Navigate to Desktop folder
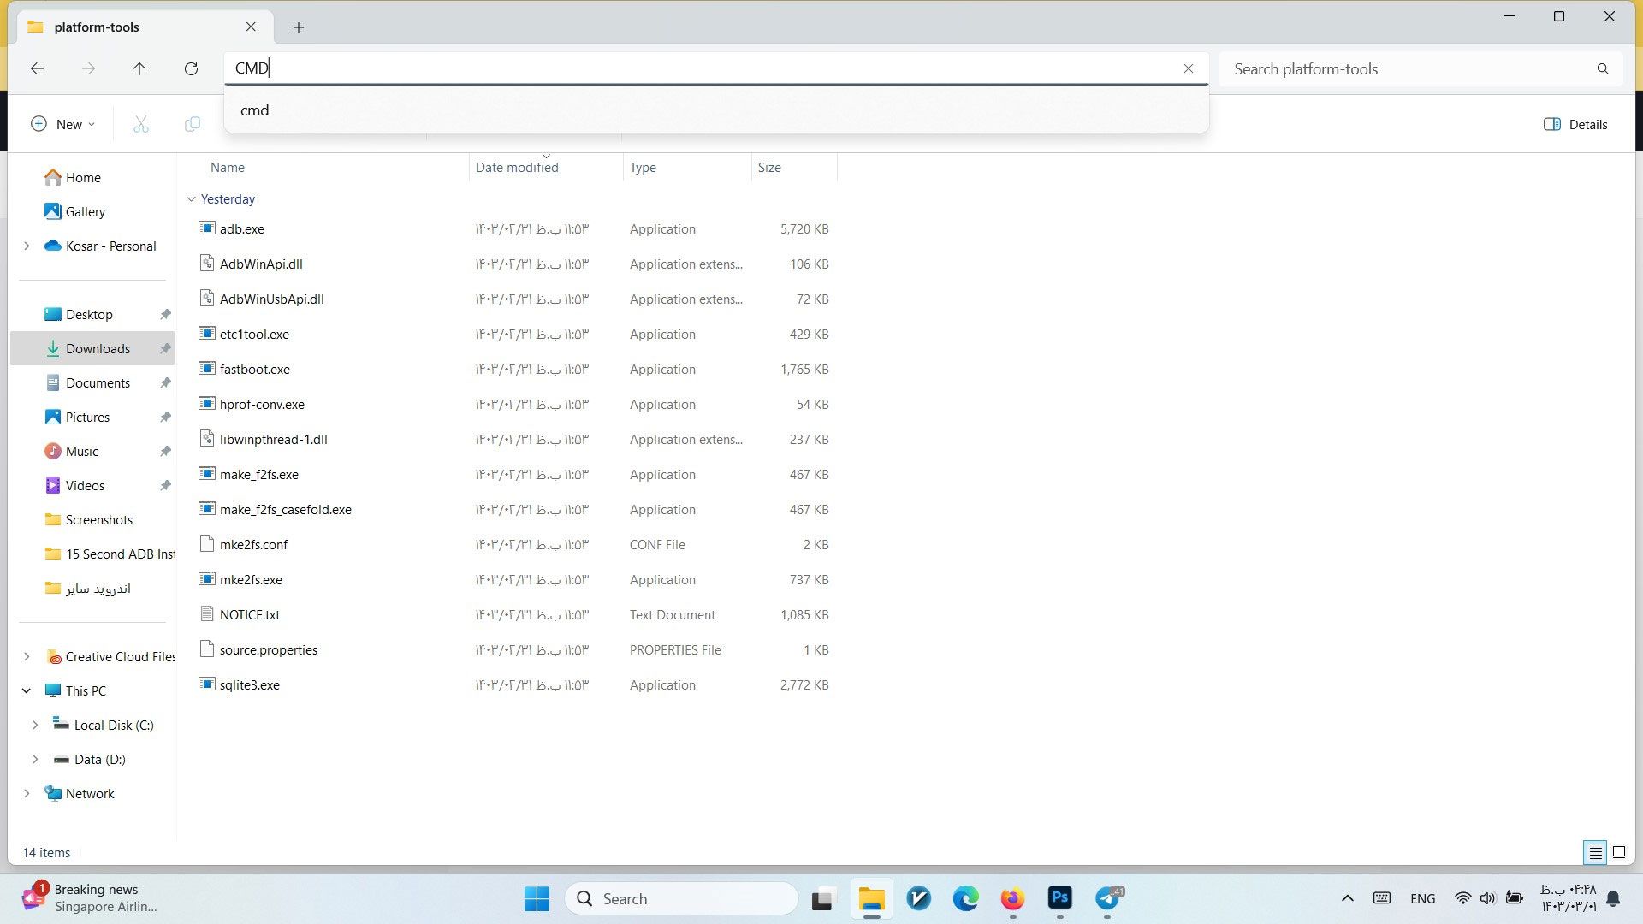The image size is (1643, 924). [87, 314]
